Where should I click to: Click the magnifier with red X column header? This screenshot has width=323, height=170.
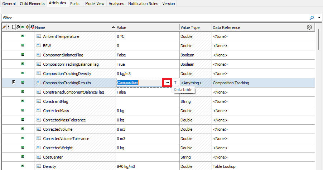coord(32,27)
